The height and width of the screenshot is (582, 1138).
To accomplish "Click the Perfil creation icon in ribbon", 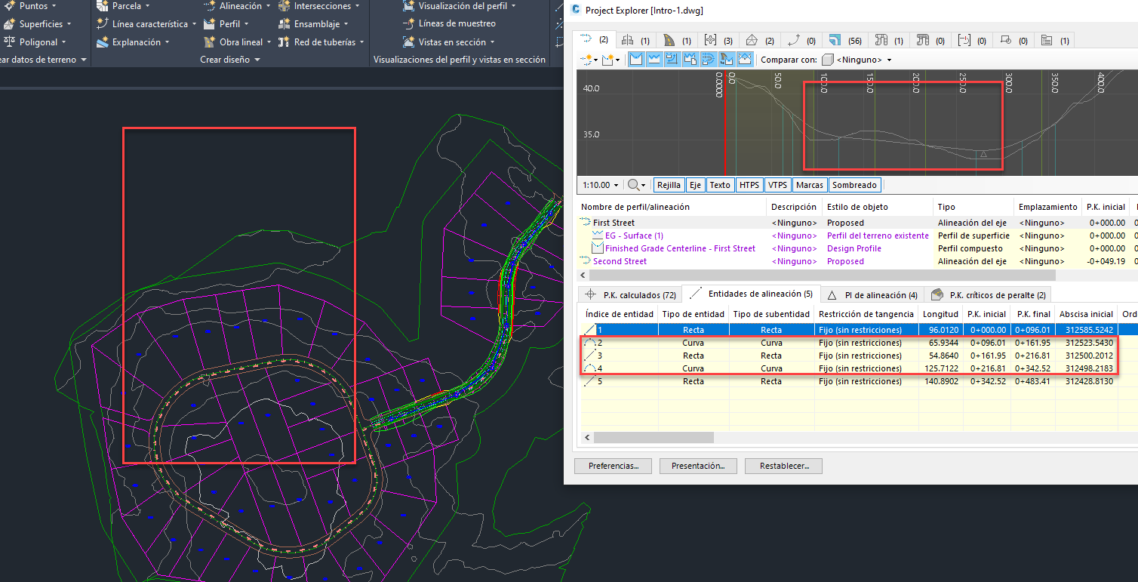I will 210,24.
